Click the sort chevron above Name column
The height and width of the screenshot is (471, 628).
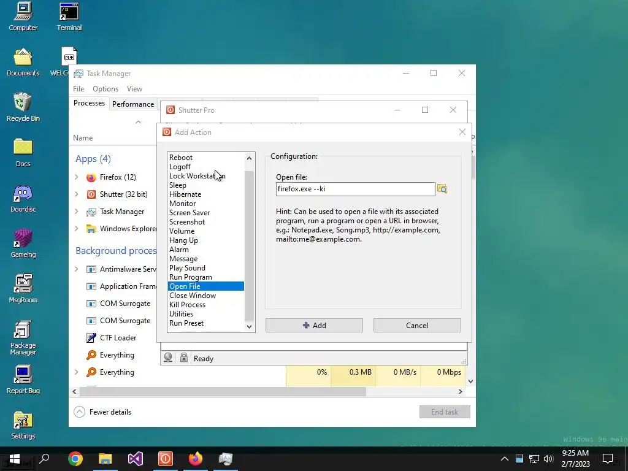[x=138, y=122]
